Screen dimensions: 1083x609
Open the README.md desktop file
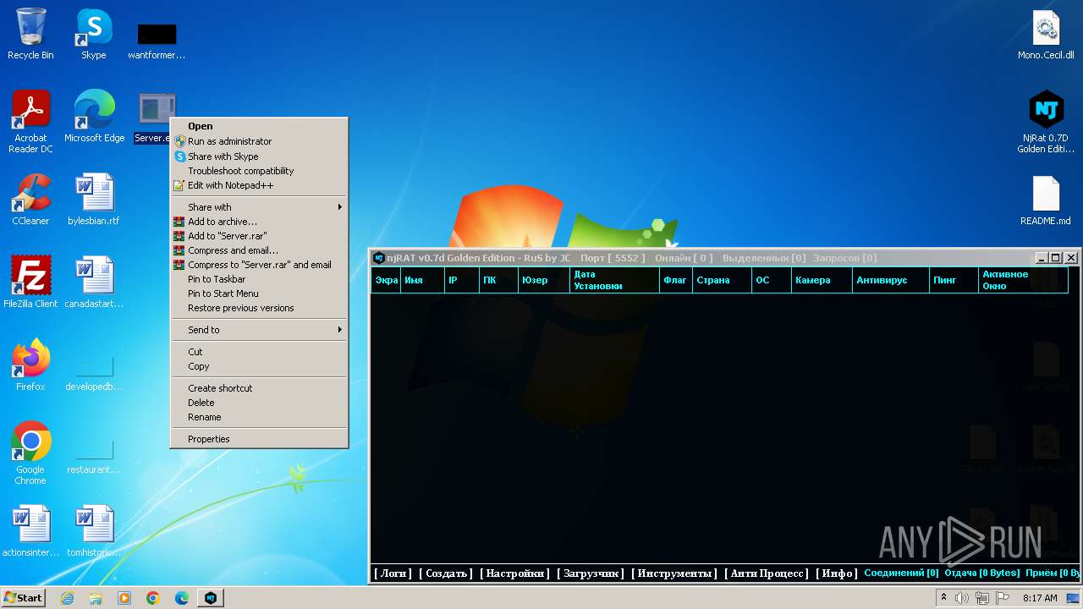pos(1046,200)
